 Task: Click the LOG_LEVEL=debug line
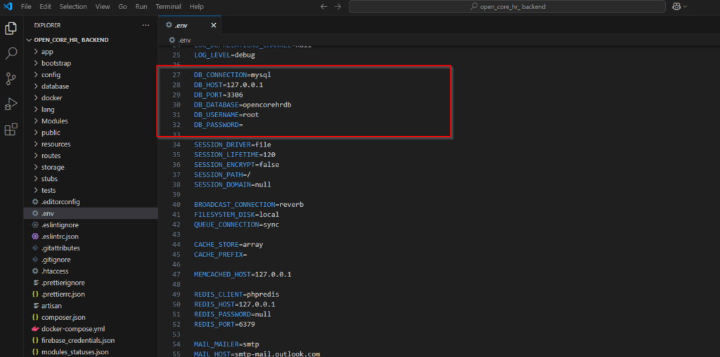[x=224, y=55]
